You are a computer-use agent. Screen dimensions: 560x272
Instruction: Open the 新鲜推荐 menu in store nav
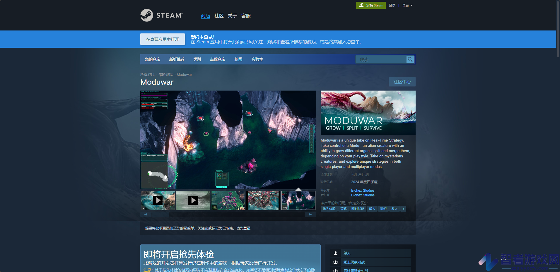[x=177, y=59]
